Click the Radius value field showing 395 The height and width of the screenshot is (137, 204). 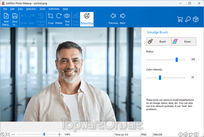(x=193, y=60)
